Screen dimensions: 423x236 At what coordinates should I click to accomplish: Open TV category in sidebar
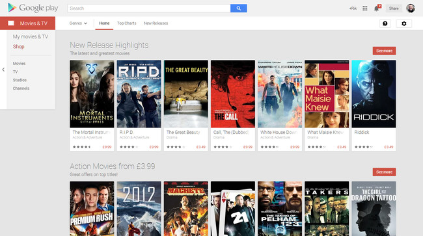coord(15,72)
